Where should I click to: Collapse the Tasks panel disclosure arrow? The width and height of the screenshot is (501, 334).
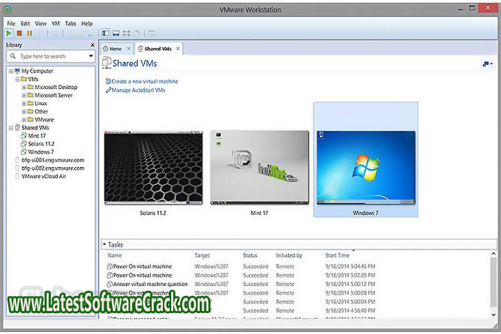click(x=104, y=244)
